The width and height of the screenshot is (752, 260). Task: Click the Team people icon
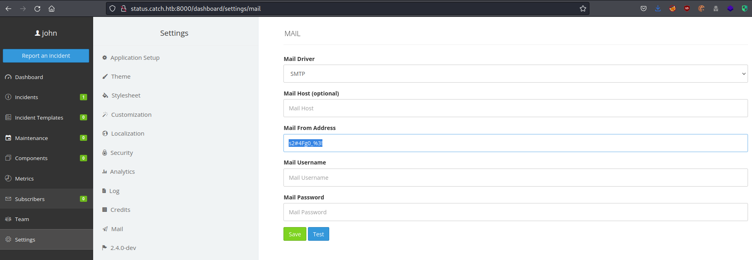(x=8, y=219)
